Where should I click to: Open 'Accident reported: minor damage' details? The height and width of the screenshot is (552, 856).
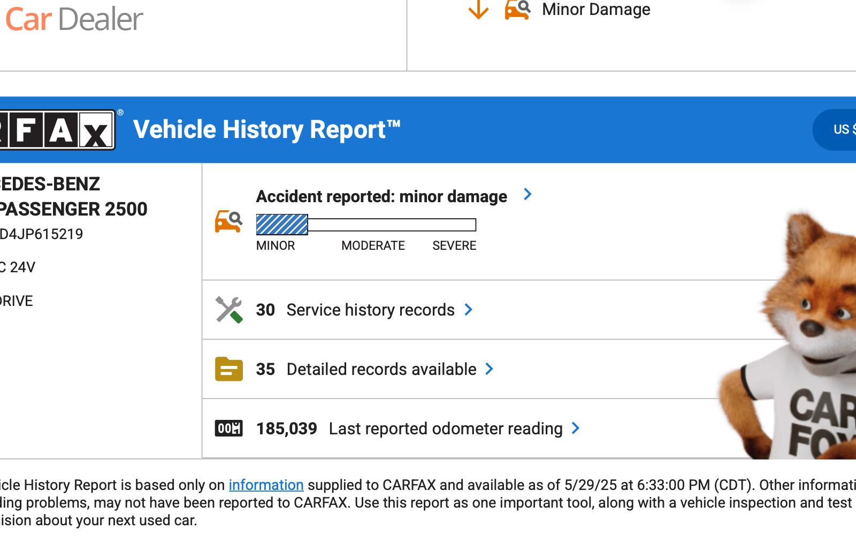pos(381,197)
